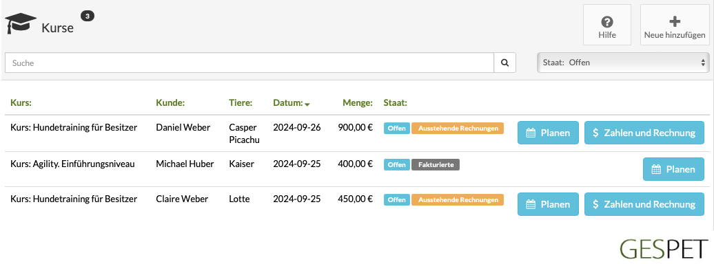Open the Hilfe question mark icon
This screenshot has height=264, width=714.
(607, 21)
